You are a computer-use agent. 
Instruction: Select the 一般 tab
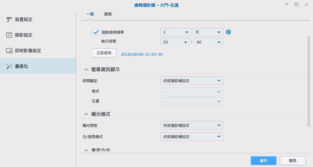tap(90, 14)
